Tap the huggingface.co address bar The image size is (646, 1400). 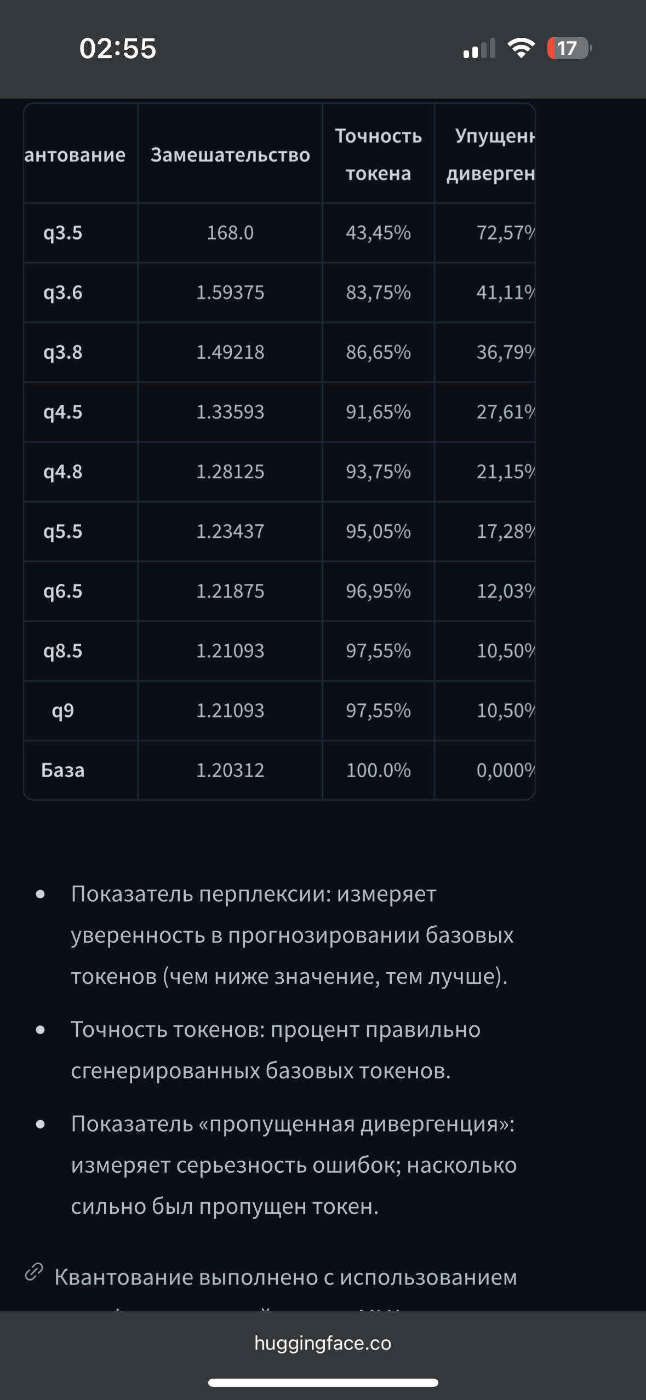(323, 1342)
